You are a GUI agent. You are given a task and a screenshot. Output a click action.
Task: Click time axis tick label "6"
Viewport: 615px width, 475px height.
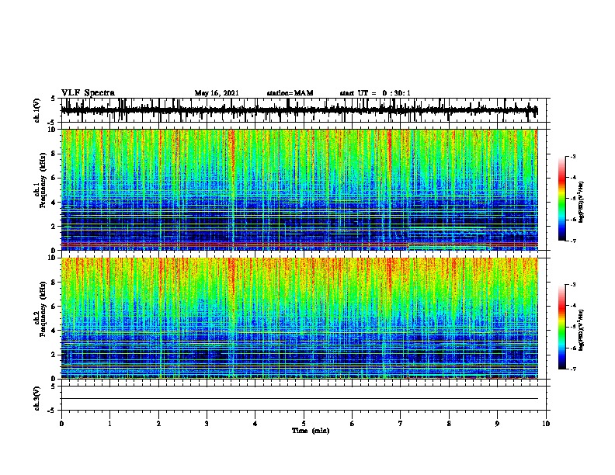[x=353, y=424]
